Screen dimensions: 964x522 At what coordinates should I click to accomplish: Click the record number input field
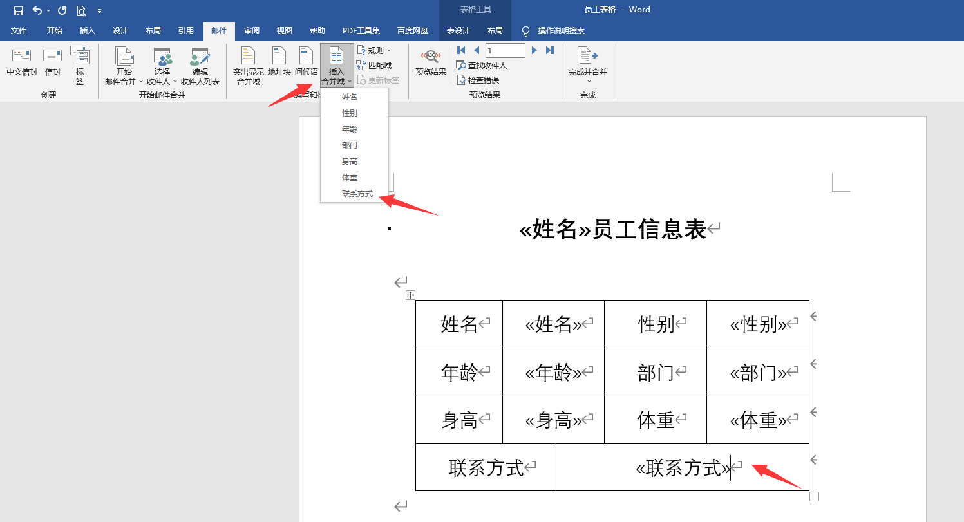(x=506, y=50)
